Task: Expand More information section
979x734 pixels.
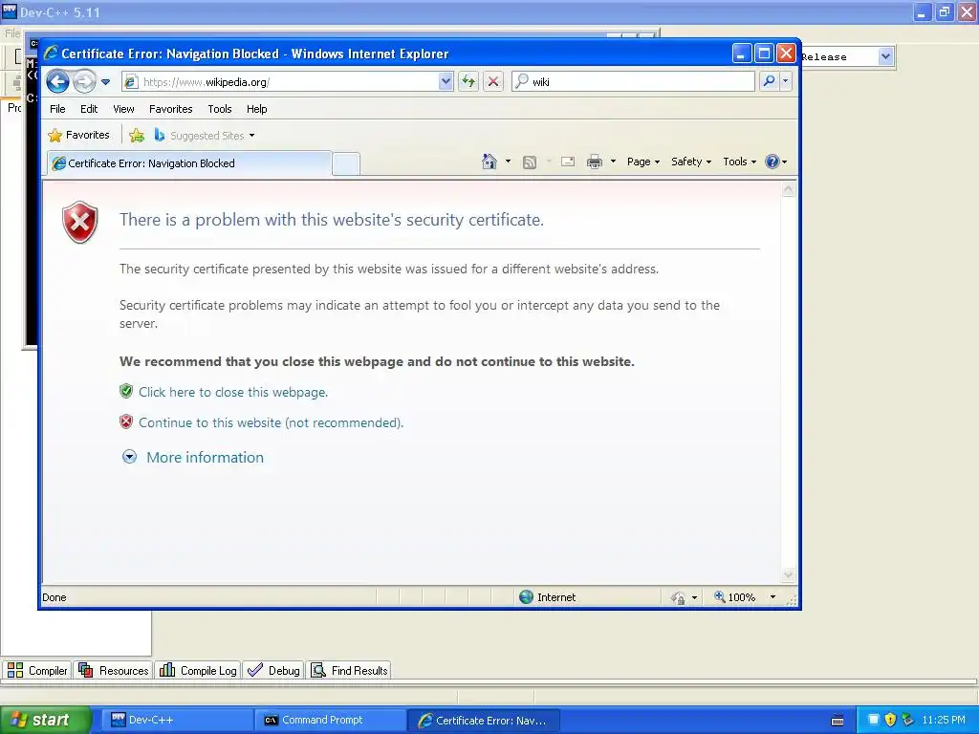Action: pyautogui.click(x=205, y=458)
